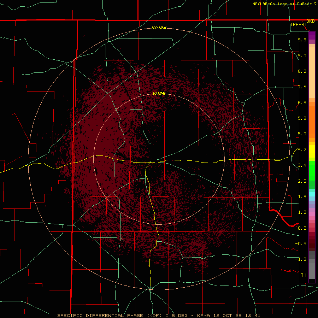Viewport: 318px width, 318px height.
Task: Click the yellow segment of the color bar
Action: tap(312, 151)
